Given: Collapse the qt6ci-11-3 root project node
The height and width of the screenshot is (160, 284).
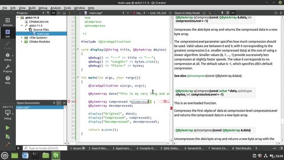Looking at the screenshot, I should pyautogui.click(x=18, y=18).
